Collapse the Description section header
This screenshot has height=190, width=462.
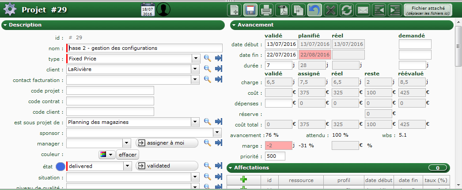click(5, 25)
